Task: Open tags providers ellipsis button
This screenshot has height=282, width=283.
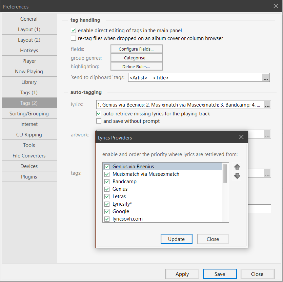Action: [267, 173]
